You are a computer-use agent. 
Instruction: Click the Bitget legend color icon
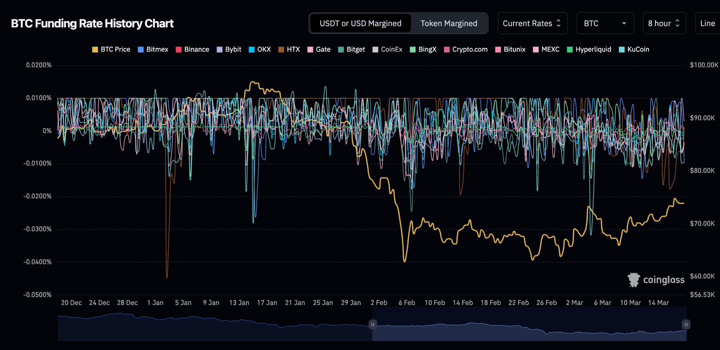pos(341,49)
